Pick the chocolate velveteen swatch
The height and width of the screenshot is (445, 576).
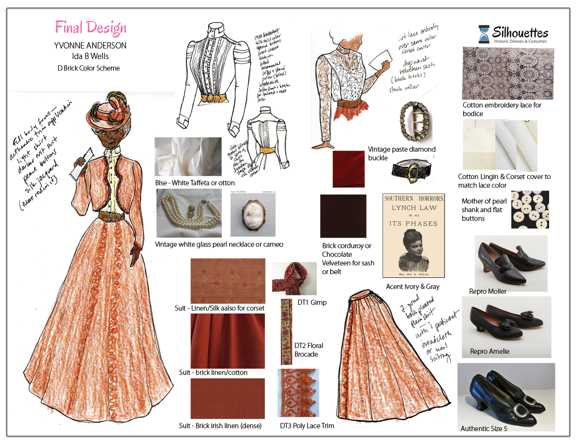(343, 216)
